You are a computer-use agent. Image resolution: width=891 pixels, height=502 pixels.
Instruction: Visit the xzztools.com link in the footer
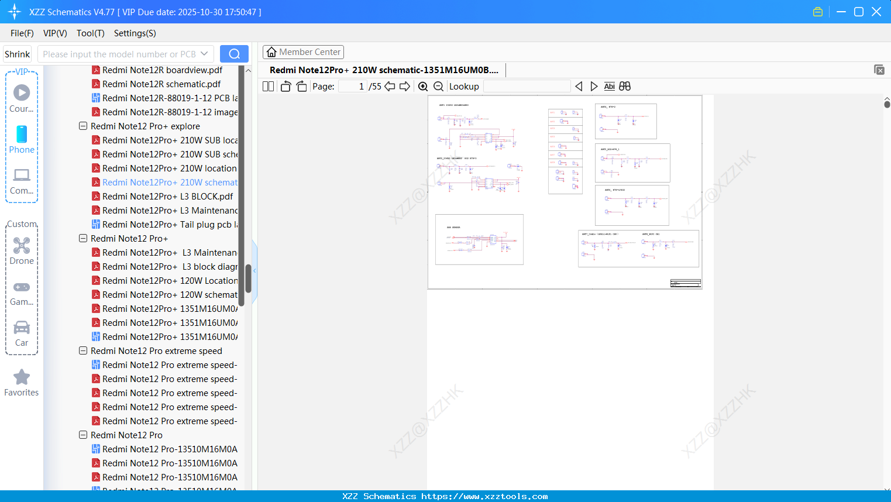(x=484, y=496)
